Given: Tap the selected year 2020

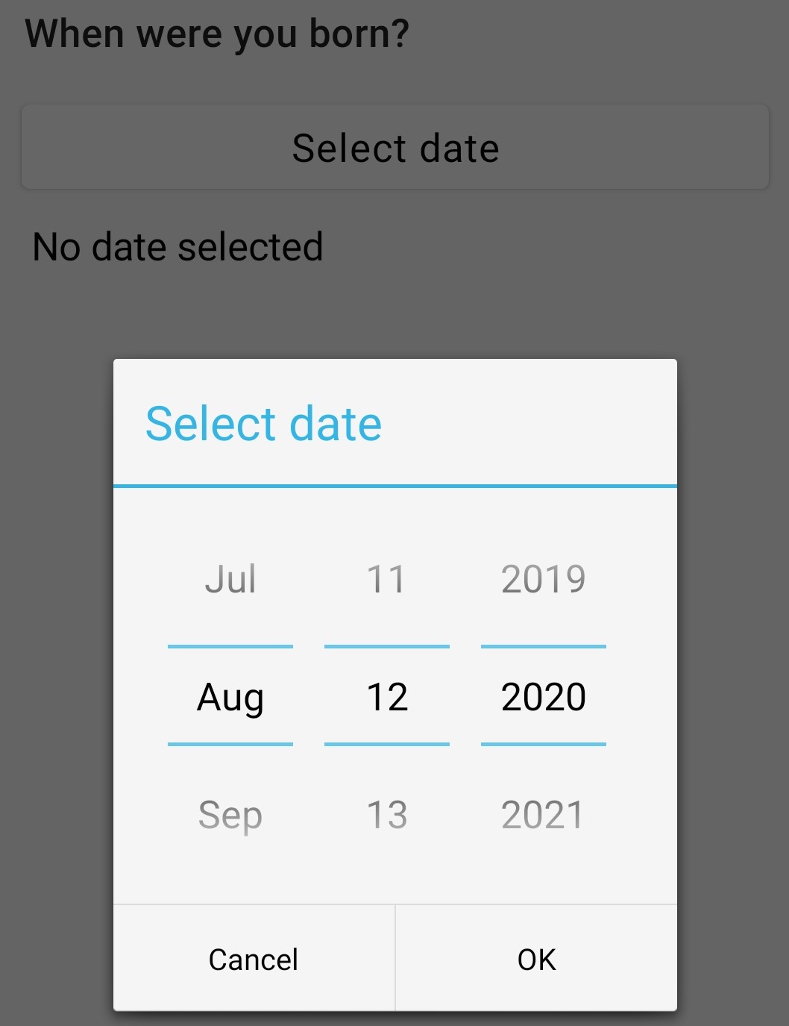Looking at the screenshot, I should [x=543, y=697].
